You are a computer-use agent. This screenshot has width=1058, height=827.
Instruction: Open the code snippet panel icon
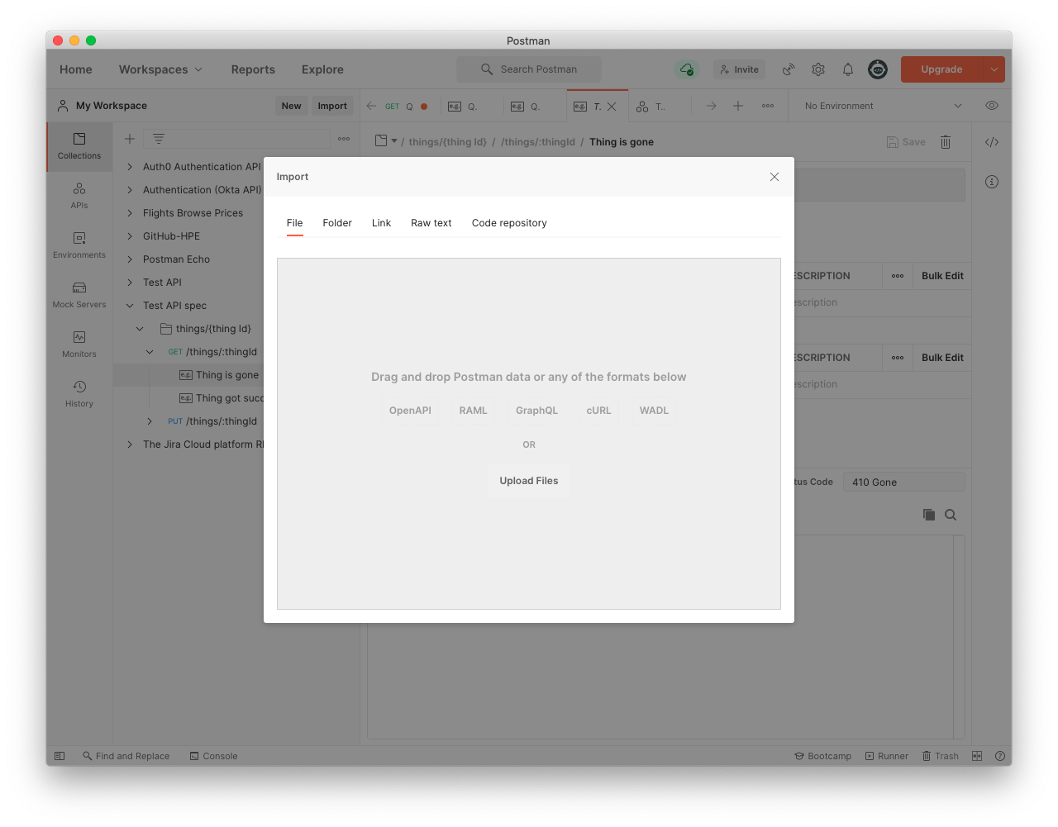pyautogui.click(x=992, y=142)
